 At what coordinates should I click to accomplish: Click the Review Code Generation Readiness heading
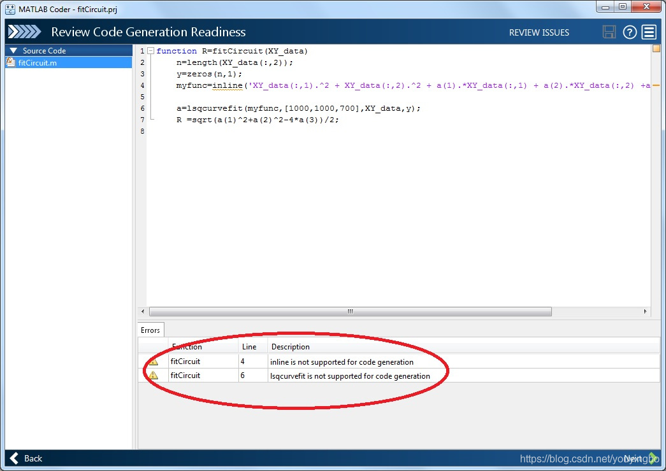tap(148, 32)
